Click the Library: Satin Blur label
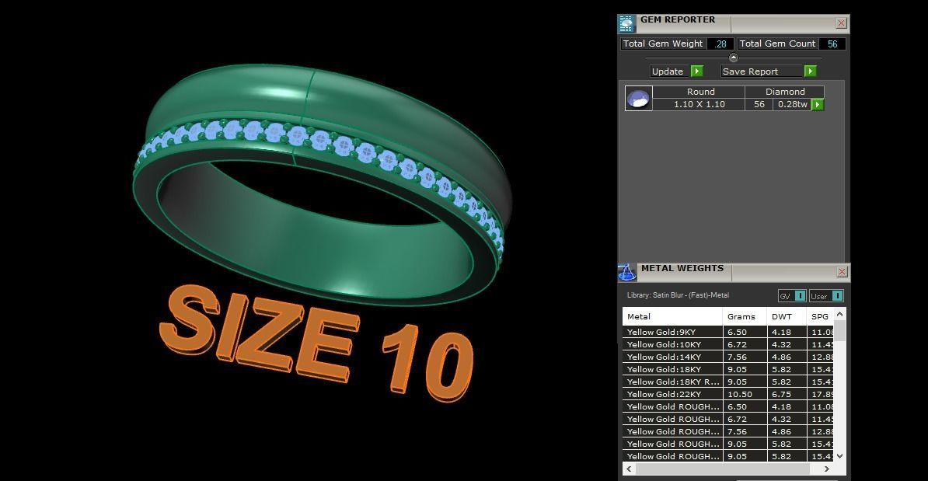Viewport: 928px width, 481px height. [678, 295]
